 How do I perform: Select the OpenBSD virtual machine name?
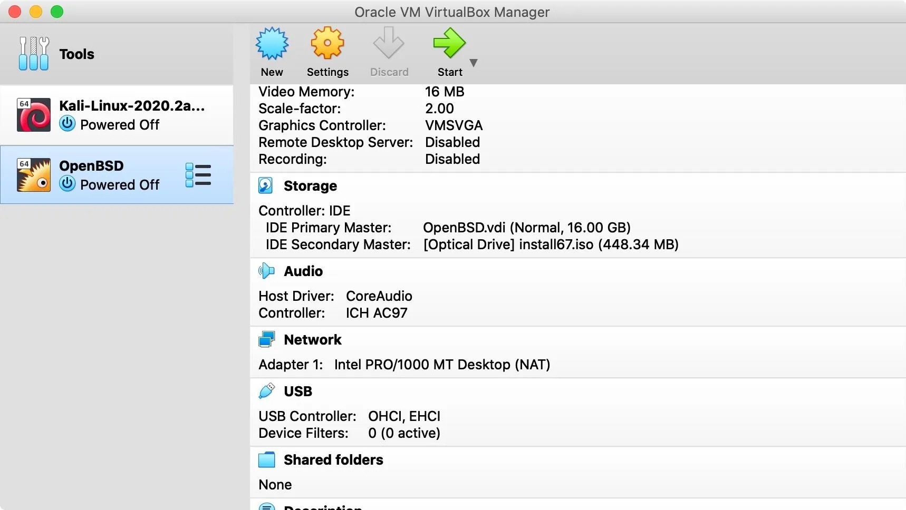(91, 165)
